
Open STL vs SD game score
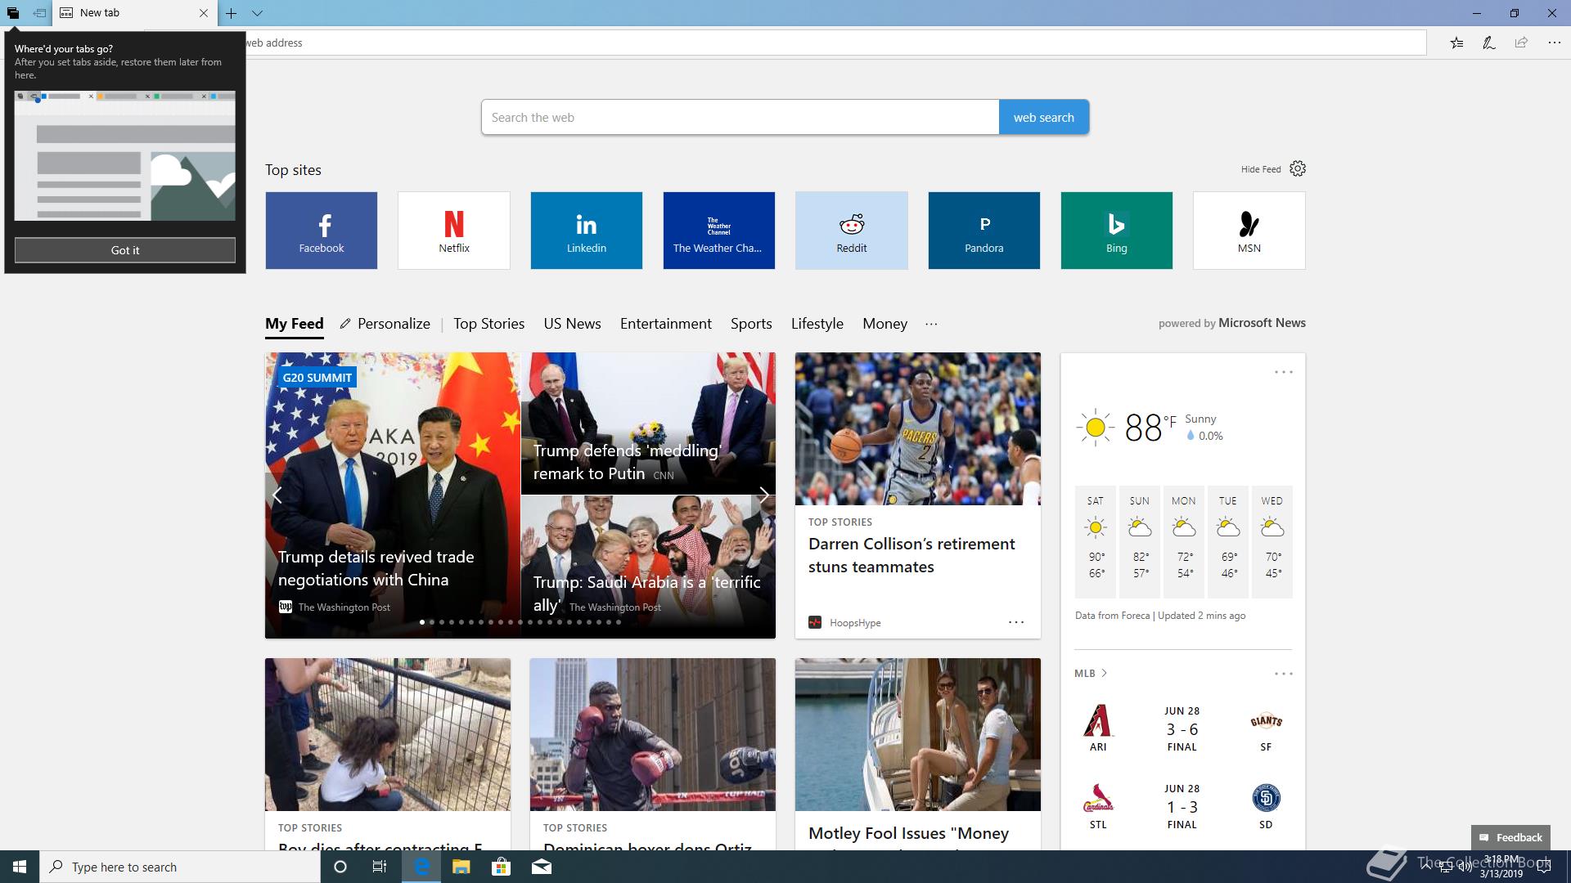click(1182, 806)
